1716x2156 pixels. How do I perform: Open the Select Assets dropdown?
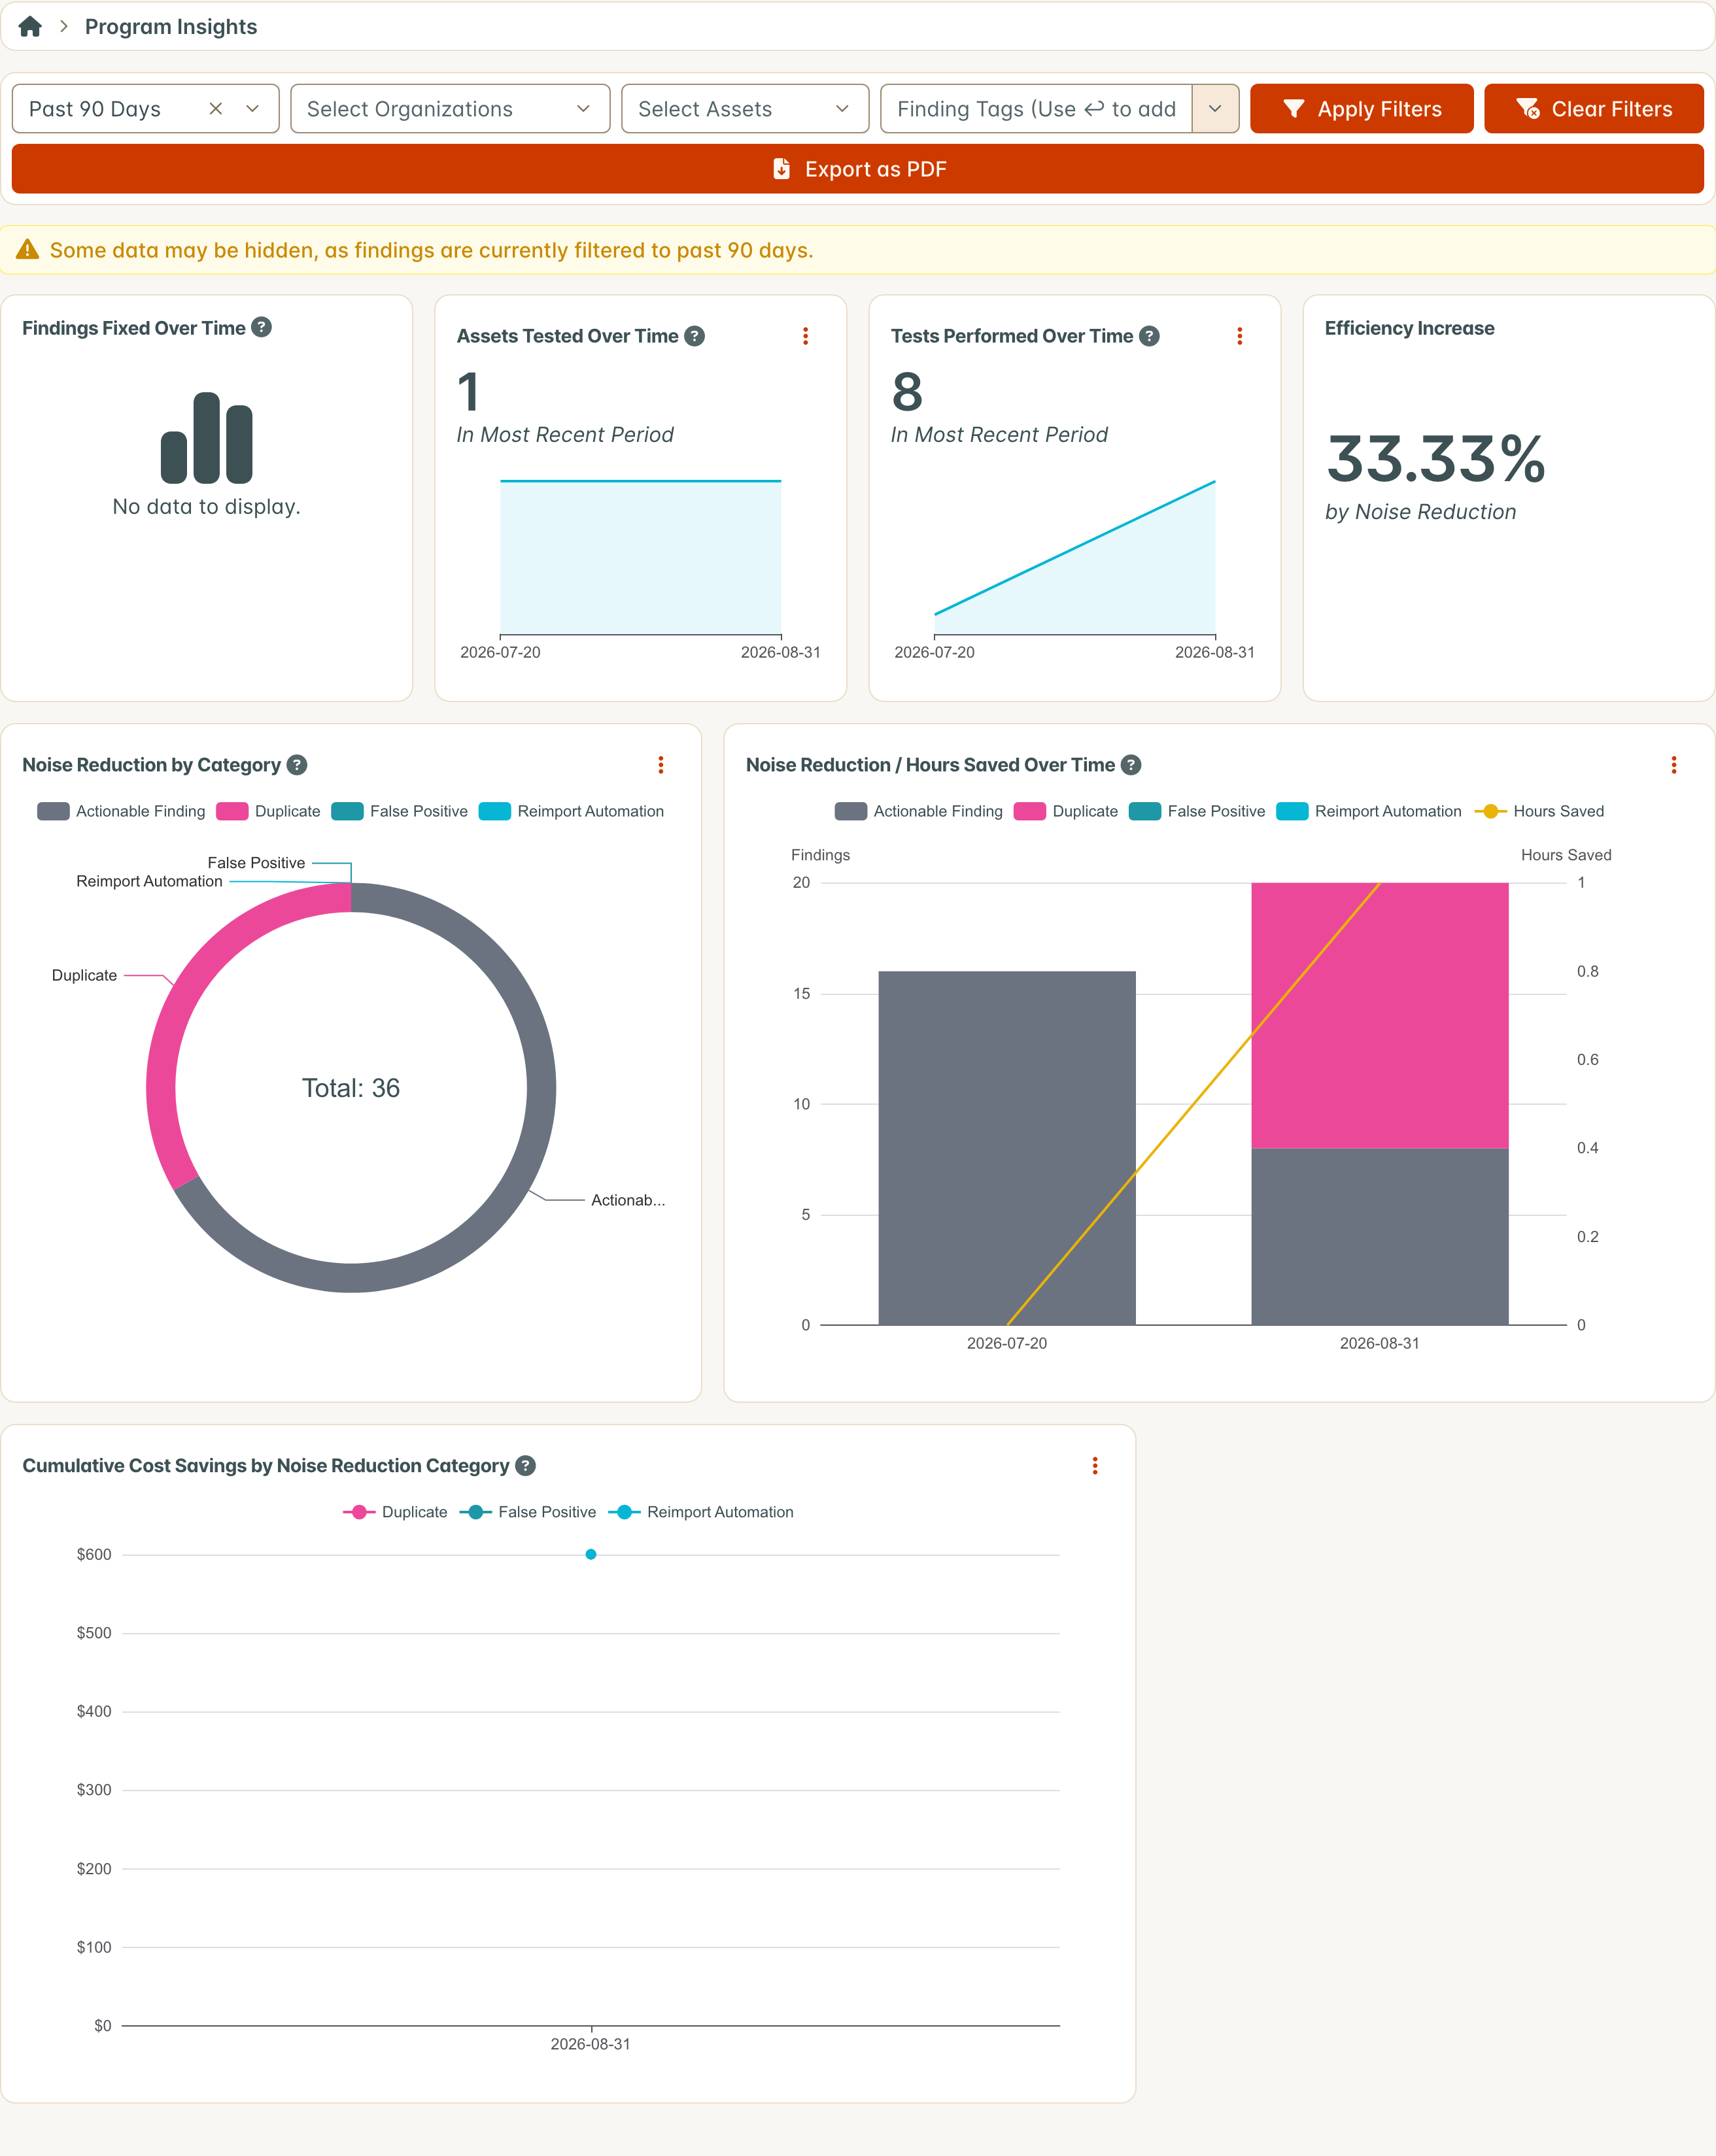click(744, 109)
